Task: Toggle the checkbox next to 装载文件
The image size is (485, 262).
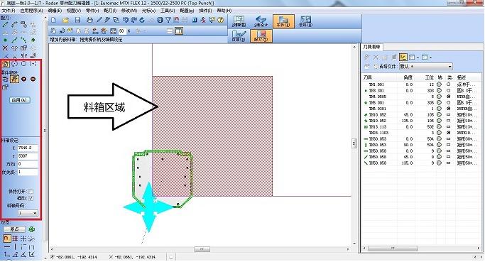Action: click(x=376, y=66)
